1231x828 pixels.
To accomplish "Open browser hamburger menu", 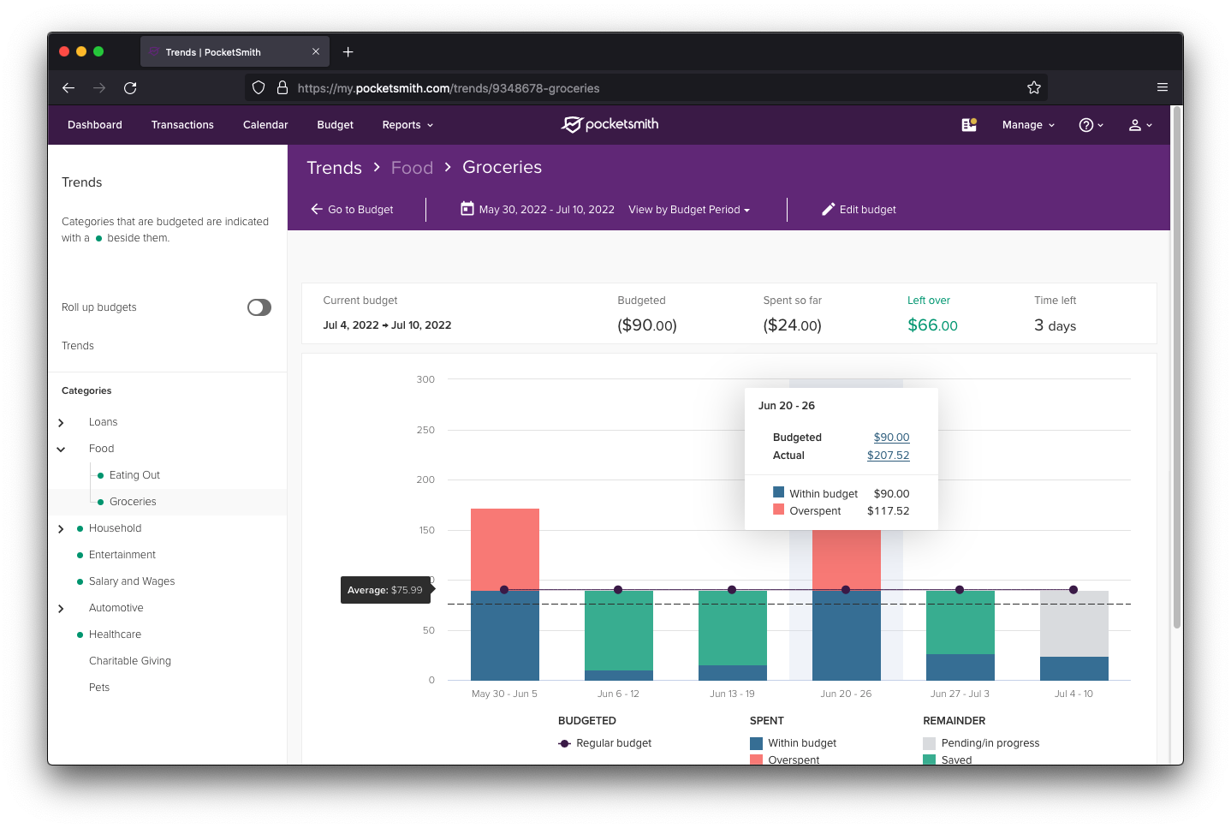I will (x=1162, y=87).
